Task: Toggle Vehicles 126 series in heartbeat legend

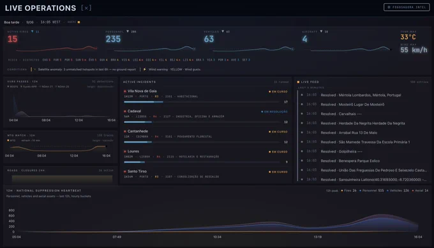Action: 398,191
